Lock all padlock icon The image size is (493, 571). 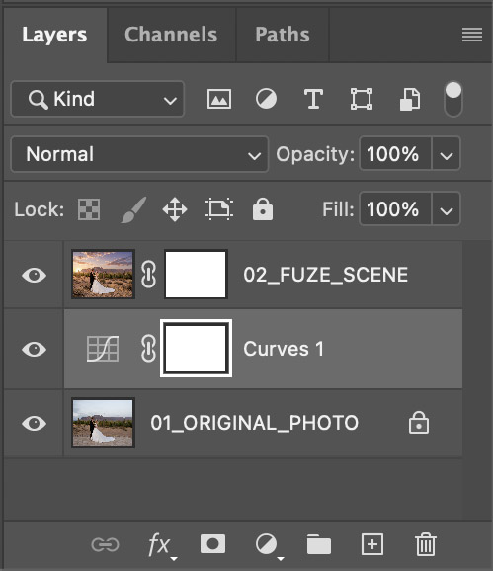pos(263,209)
